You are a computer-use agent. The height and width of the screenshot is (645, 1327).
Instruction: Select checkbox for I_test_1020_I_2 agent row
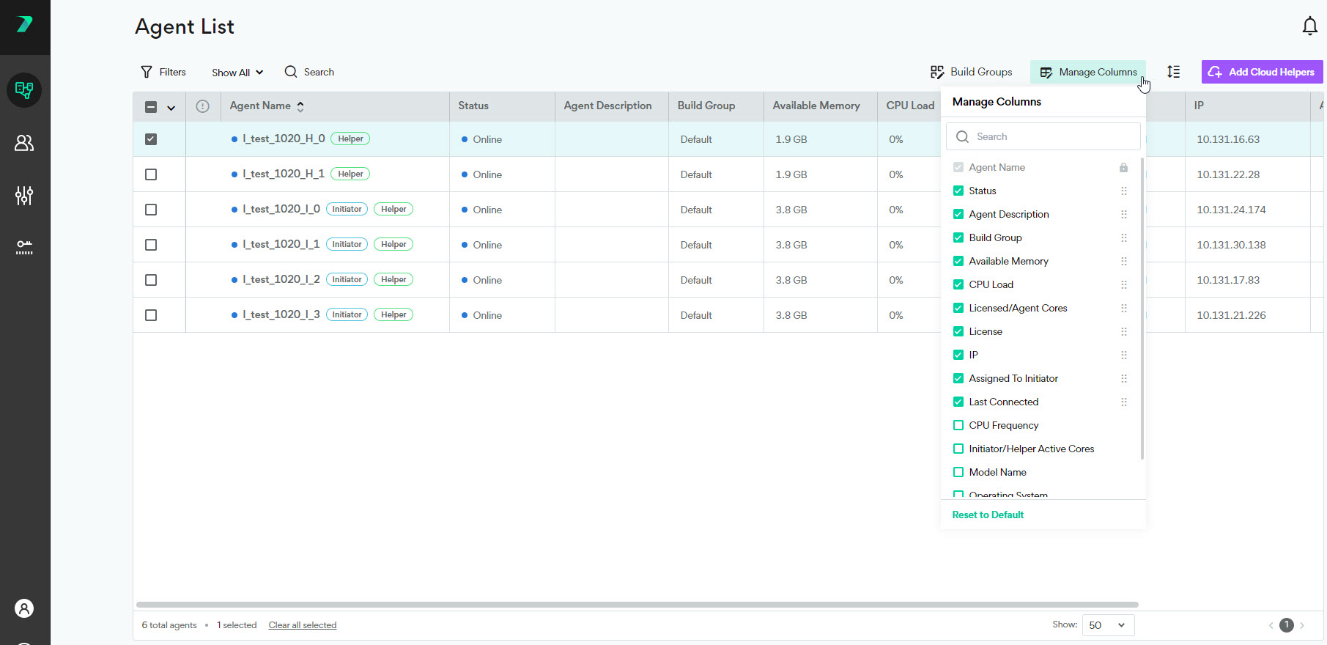click(x=151, y=280)
